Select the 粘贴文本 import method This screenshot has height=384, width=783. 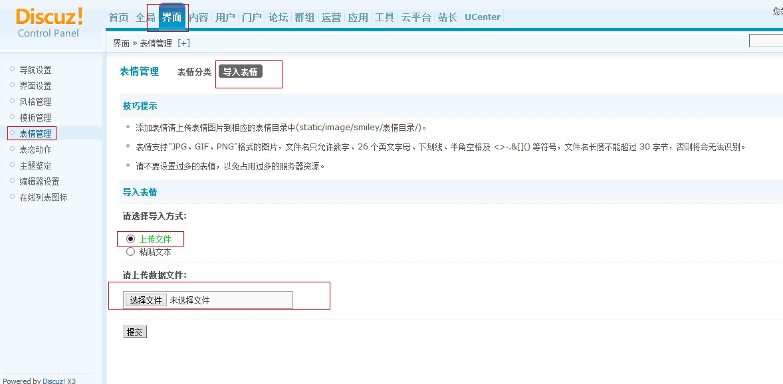tap(131, 251)
